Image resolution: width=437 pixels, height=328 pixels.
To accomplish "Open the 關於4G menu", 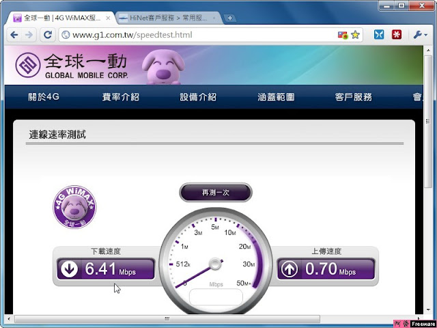I will pos(44,97).
